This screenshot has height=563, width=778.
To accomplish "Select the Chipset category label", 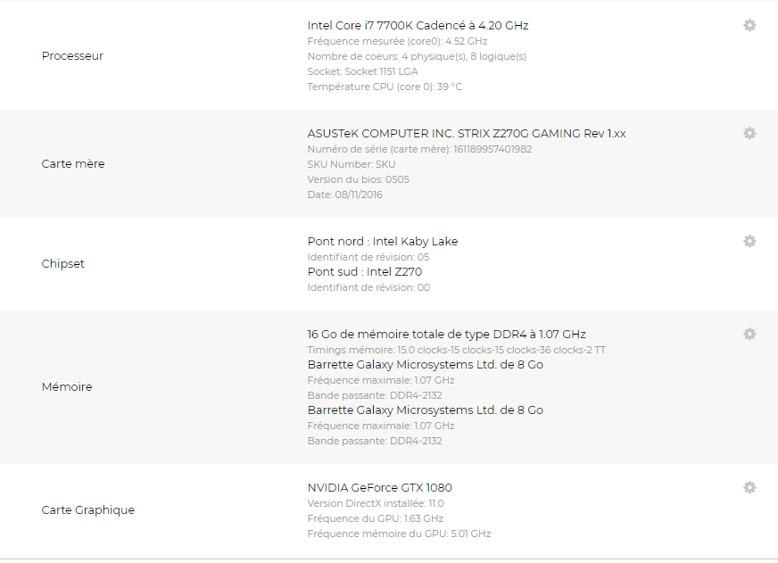I will pyautogui.click(x=63, y=264).
